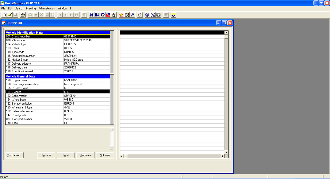Screen dimensions: 330x179
Task: Open the ? help menu
Action: (71, 9)
